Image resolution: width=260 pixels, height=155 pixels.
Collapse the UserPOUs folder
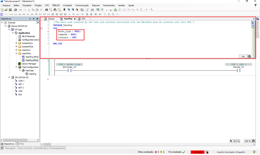[x=16, y=53]
